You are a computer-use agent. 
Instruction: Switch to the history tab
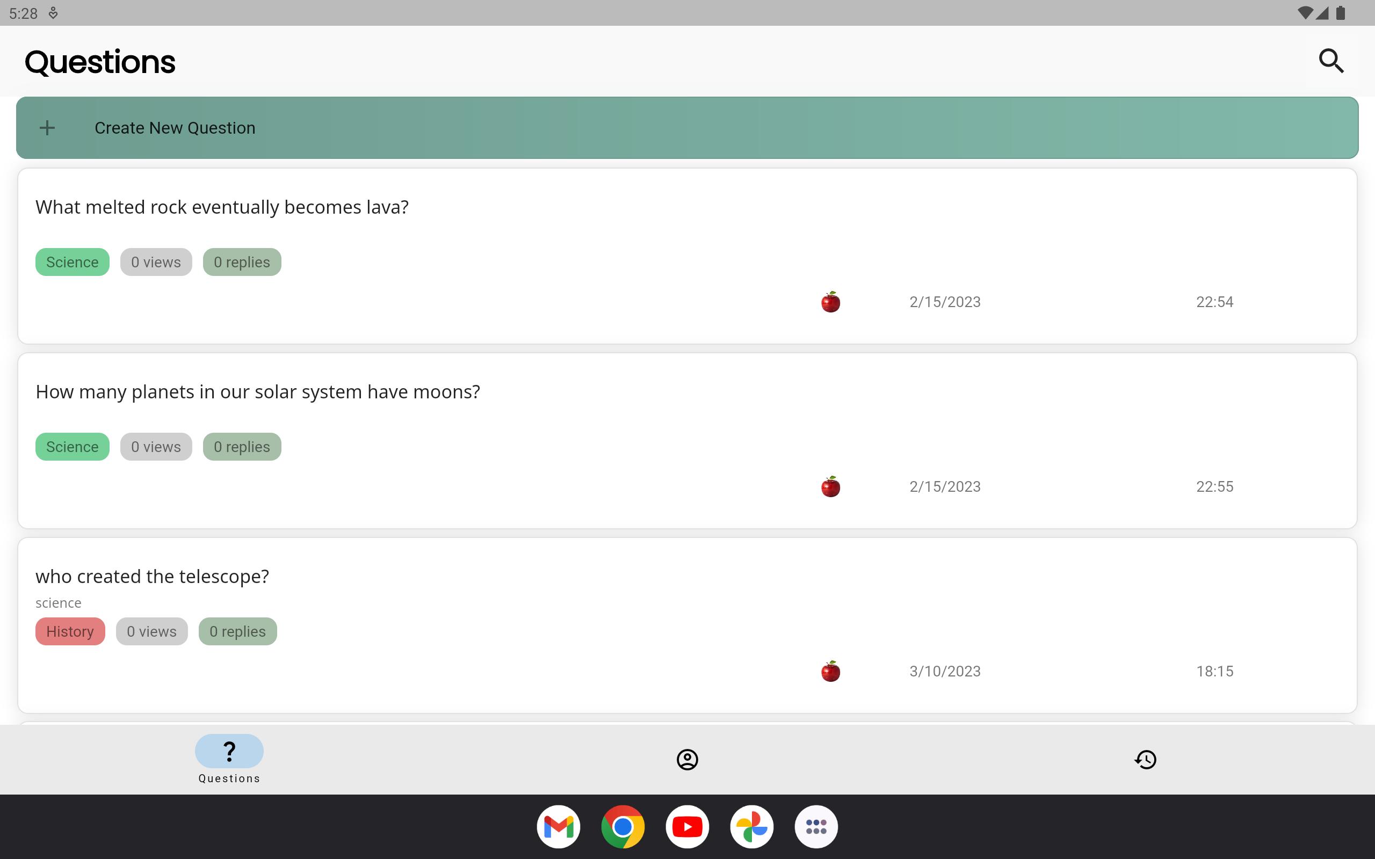click(1145, 760)
